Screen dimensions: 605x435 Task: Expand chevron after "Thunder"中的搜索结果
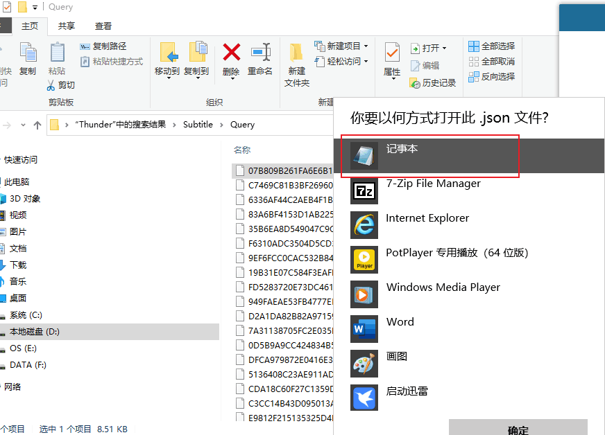pos(174,125)
